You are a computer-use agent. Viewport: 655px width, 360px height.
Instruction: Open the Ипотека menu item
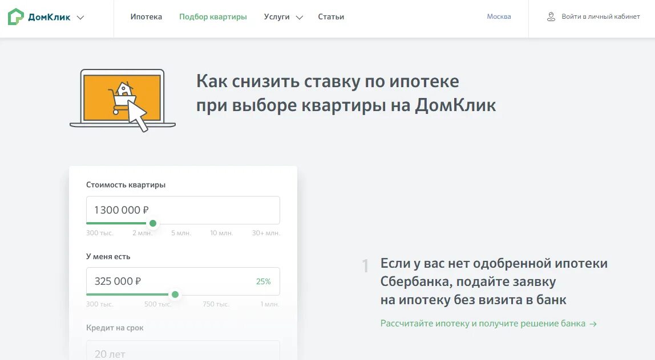click(x=146, y=17)
